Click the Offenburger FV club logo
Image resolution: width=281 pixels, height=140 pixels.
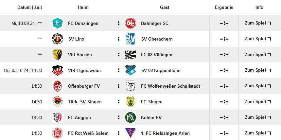pyautogui.click(x=58, y=86)
